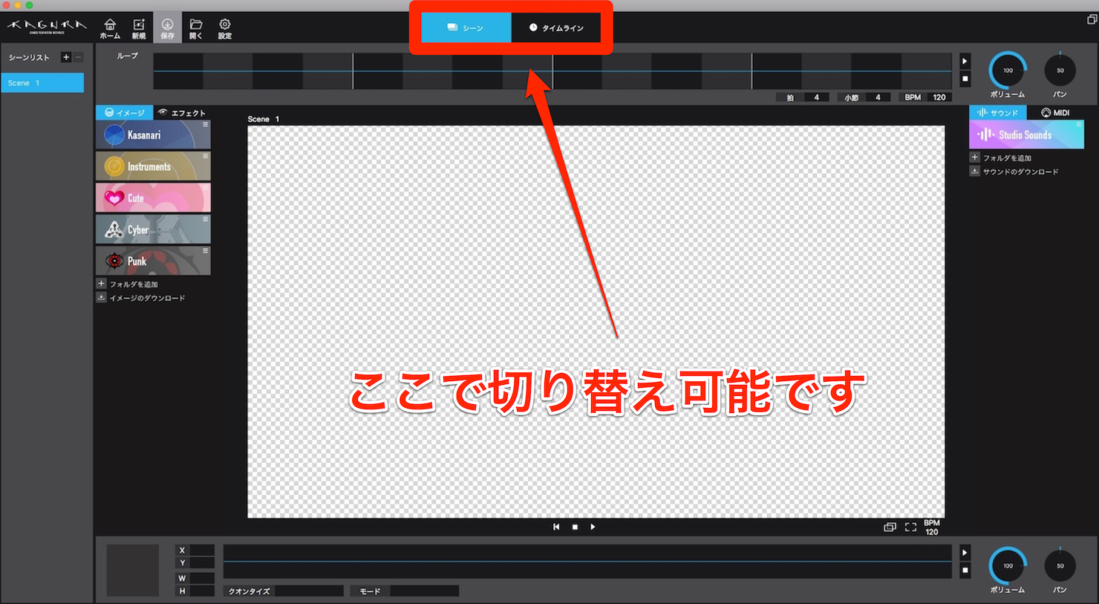1099x604 pixels.
Task: Stop the bottom sound track
Action: (x=965, y=571)
